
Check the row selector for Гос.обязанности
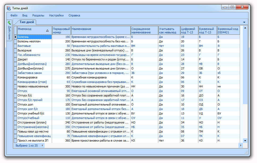pyautogui.click(x=15, y=55)
